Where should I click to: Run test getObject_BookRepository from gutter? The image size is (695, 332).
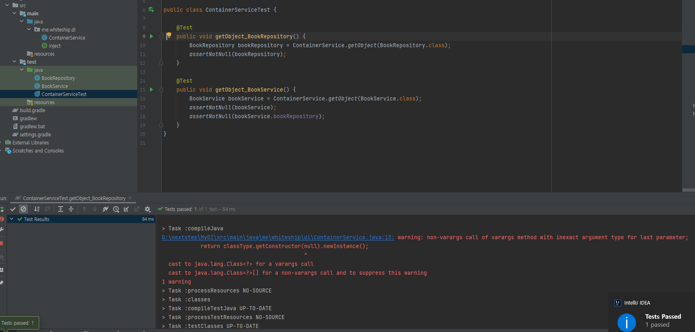click(151, 36)
